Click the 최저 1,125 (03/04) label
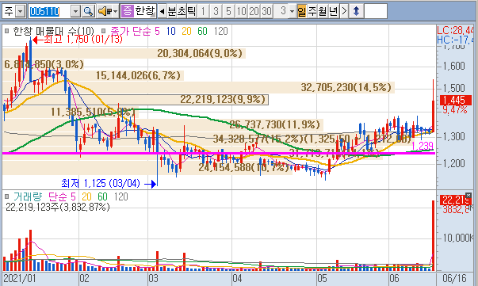 pyautogui.click(x=101, y=183)
